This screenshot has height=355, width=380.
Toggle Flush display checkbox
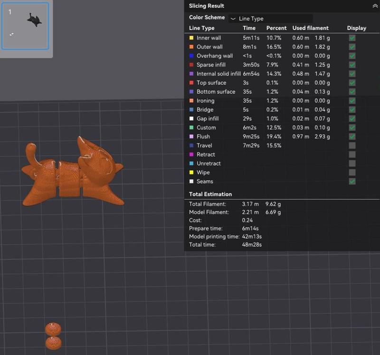pyautogui.click(x=352, y=136)
